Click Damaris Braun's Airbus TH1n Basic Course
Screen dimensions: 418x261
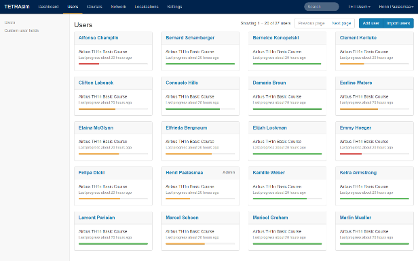277,97
